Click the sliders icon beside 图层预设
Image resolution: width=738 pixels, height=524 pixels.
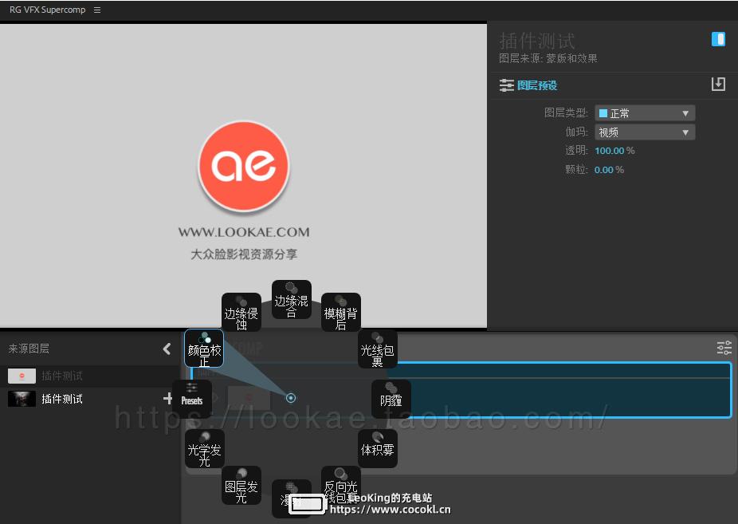506,85
